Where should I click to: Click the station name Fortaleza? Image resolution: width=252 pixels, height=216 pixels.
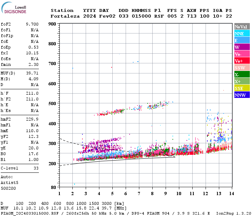click(x=65, y=16)
